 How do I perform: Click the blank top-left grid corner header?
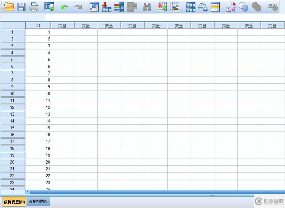[13, 25]
